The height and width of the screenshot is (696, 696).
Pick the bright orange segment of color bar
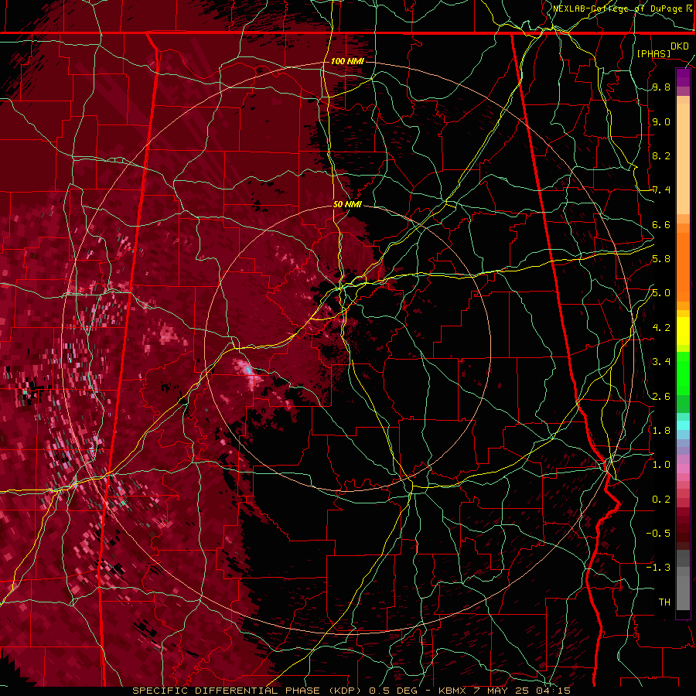pos(683,267)
